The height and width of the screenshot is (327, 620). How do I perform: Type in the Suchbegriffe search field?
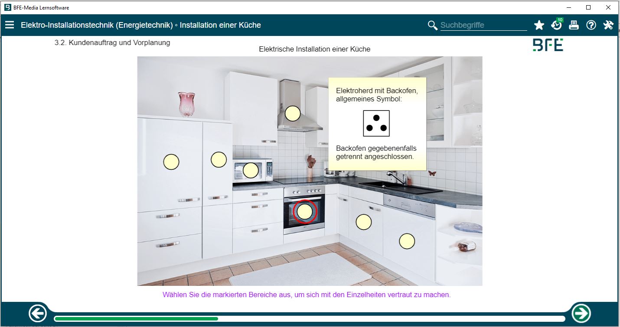pyautogui.click(x=483, y=25)
